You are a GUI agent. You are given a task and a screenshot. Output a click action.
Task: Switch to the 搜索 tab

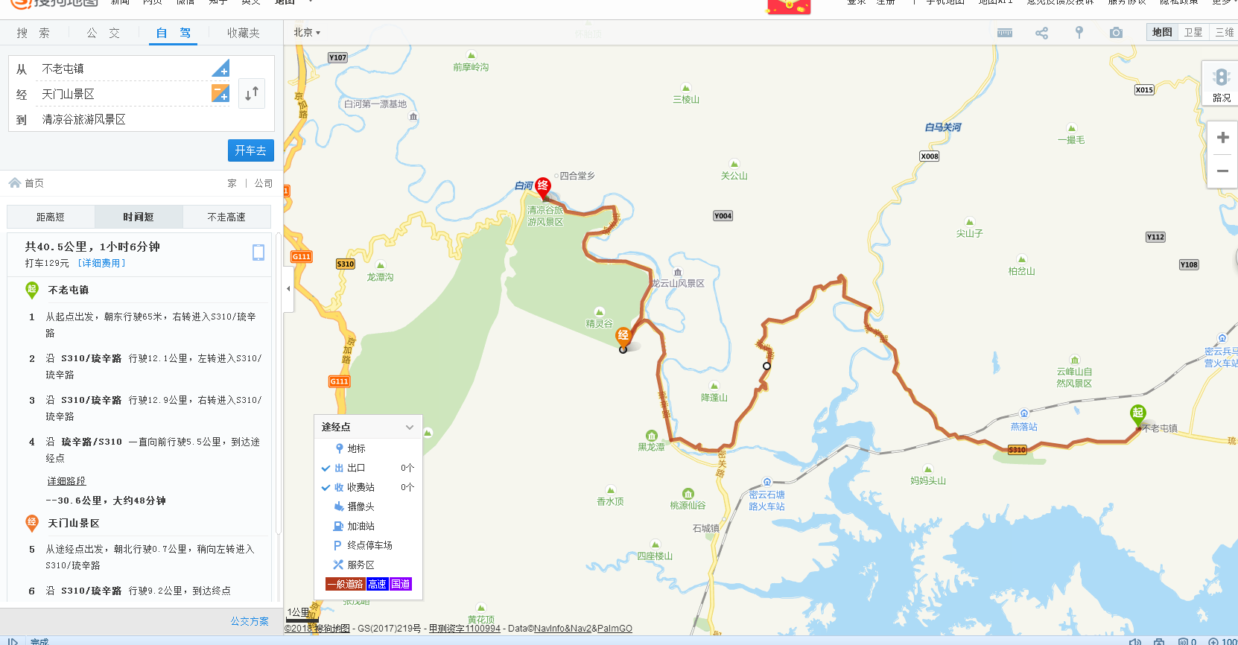point(34,33)
